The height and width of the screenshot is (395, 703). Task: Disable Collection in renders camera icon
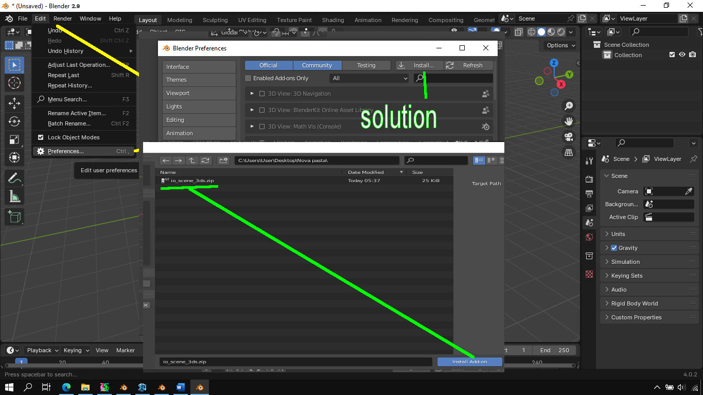click(x=693, y=55)
